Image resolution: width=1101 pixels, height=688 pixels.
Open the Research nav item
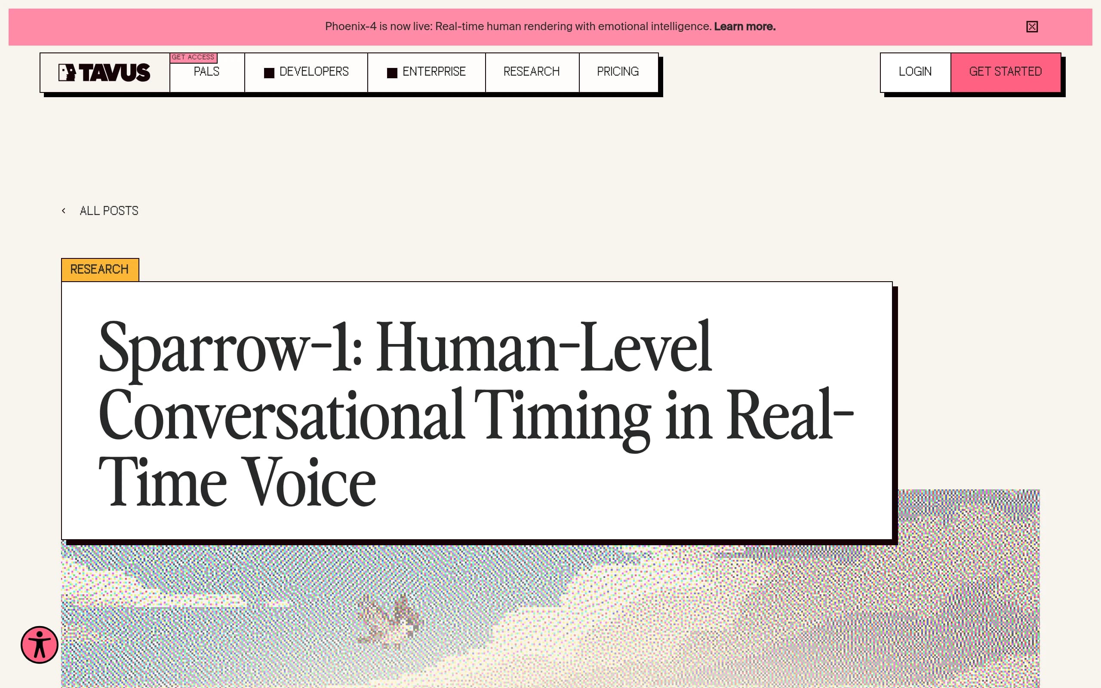coord(532,72)
